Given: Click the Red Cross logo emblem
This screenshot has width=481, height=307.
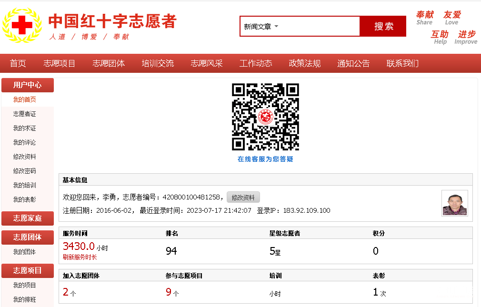Looking at the screenshot, I should pos(22,25).
